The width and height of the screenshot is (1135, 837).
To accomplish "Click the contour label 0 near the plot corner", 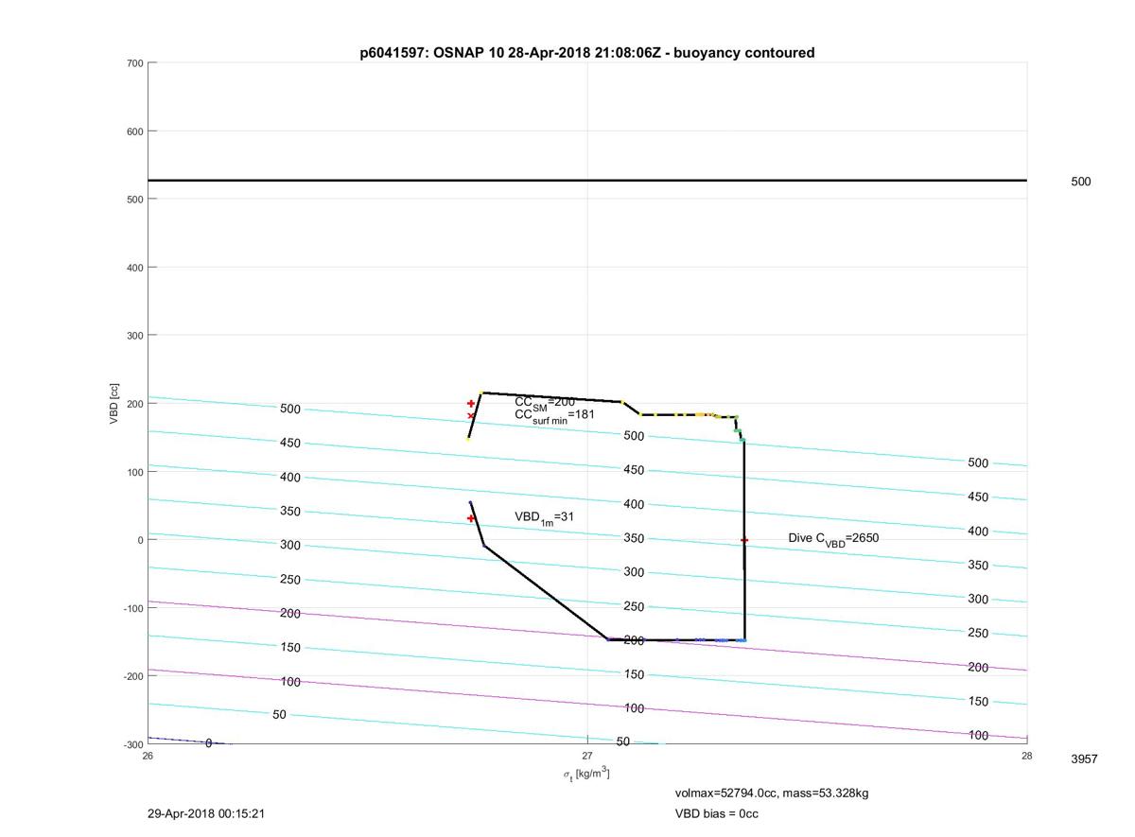I will click(x=209, y=743).
